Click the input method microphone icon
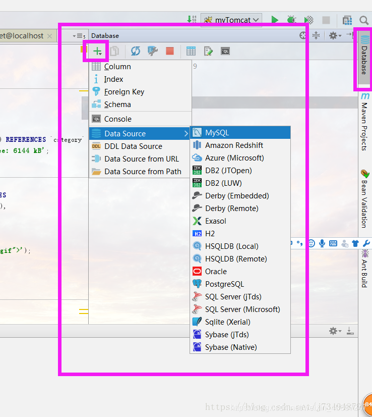The height and width of the screenshot is (417, 372). [x=322, y=243]
